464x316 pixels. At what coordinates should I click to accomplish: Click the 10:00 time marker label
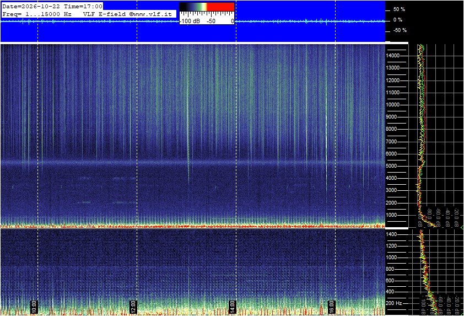click(x=34, y=307)
